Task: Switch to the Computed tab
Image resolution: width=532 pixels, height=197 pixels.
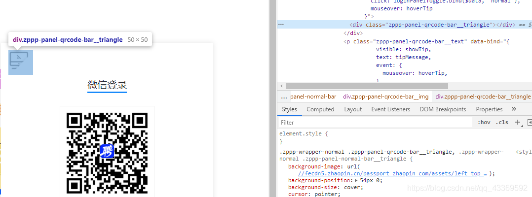Action: tap(320, 109)
